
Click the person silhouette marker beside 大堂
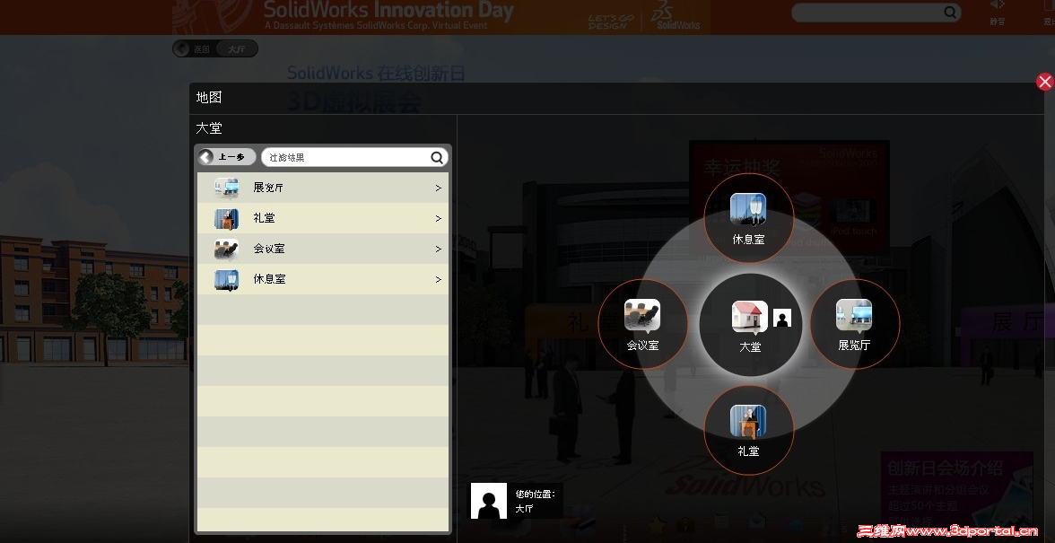(x=782, y=318)
